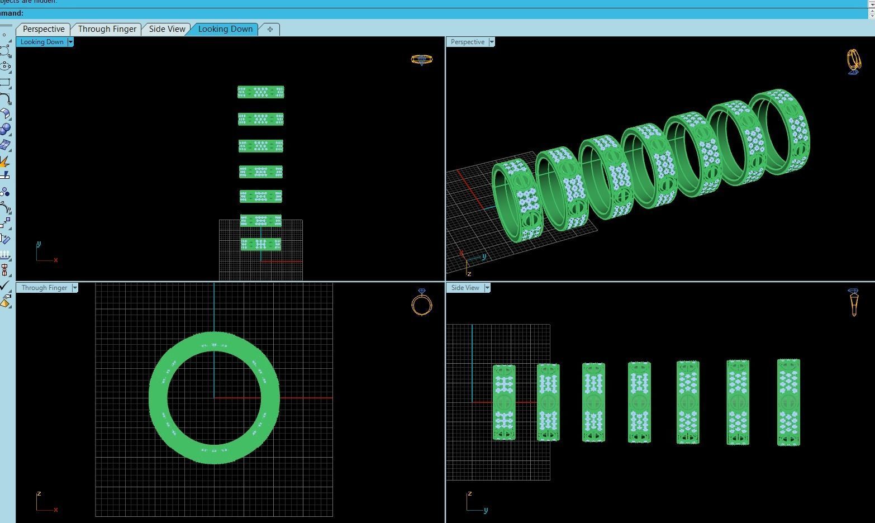Activate the Perspective viewport title label
The width and height of the screenshot is (875, 523).
point(468,42)
